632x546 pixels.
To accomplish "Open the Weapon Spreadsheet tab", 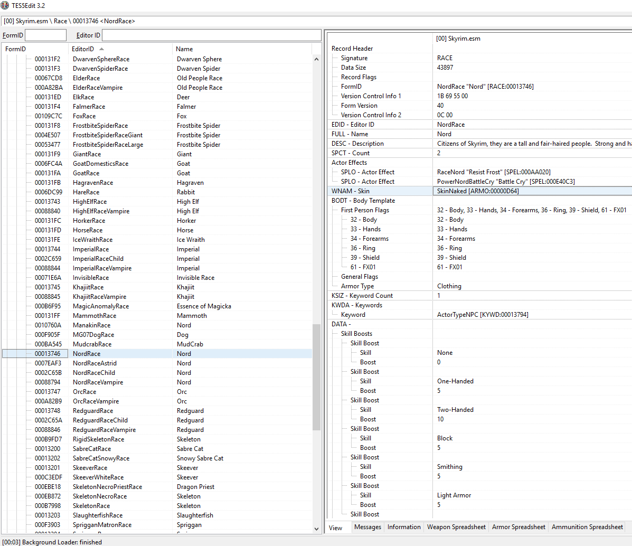I will click(x=456, y=526).
